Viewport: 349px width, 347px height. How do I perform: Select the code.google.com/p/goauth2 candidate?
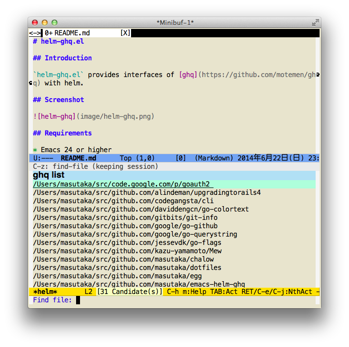174,184
